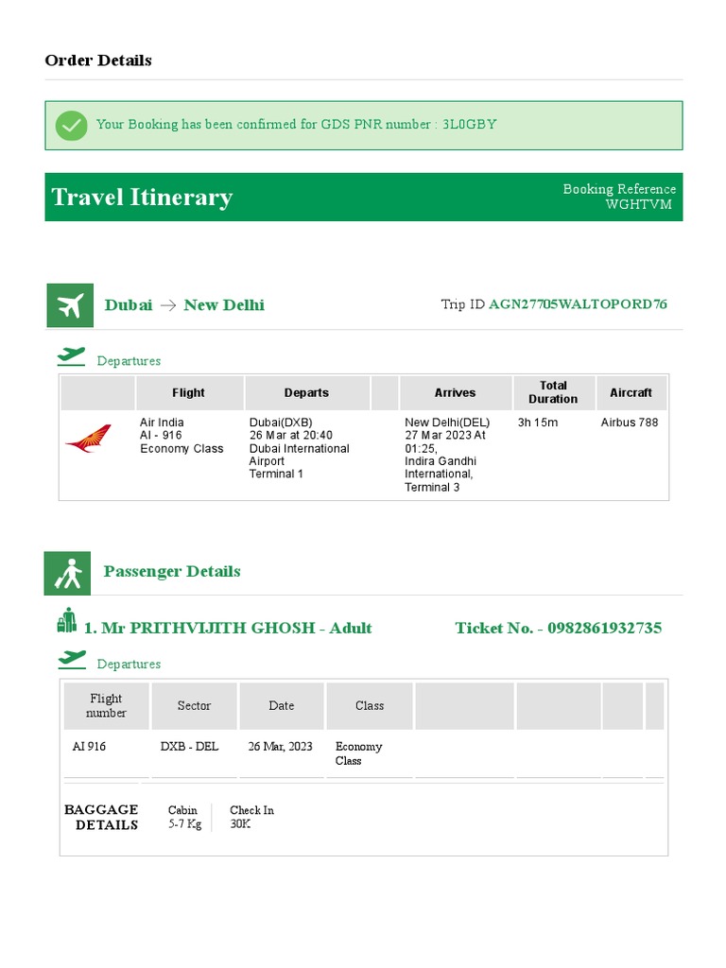Viewport: 726px width, 968px height.
Task: Click the GDS PNR number 3L0GBY
Action: [x=469, y=124]
